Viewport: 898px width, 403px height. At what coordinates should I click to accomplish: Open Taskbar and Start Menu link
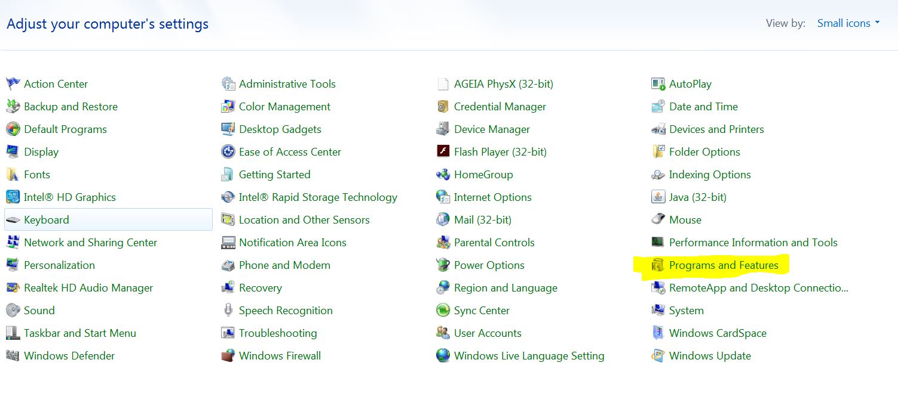[80, 333]
